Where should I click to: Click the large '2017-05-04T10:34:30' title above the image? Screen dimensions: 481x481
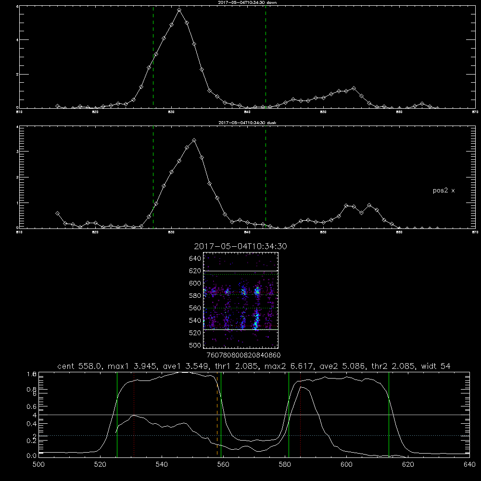click(x=240, y=246)
